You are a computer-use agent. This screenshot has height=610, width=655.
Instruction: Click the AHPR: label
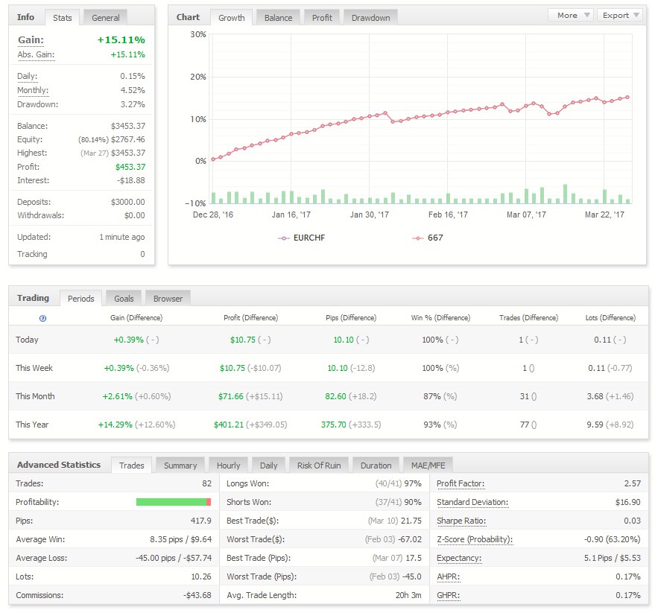449,576
